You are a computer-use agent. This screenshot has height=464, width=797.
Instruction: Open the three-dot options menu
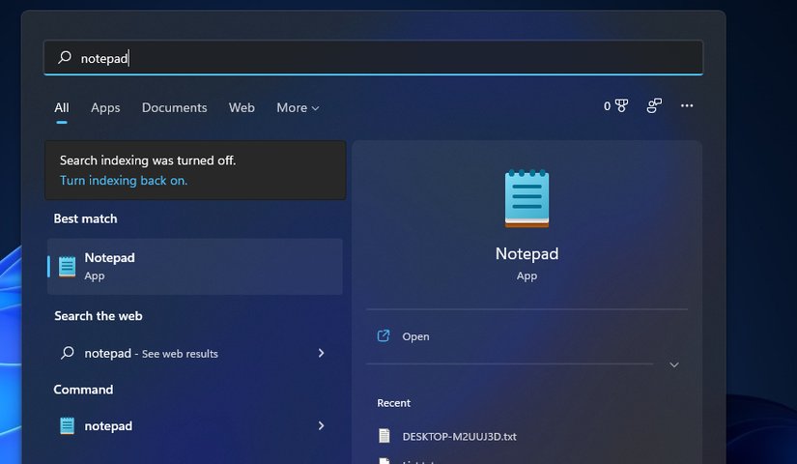point(687,106)
